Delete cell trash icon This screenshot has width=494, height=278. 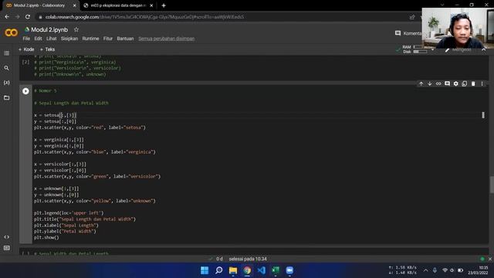tap(473, 83)
